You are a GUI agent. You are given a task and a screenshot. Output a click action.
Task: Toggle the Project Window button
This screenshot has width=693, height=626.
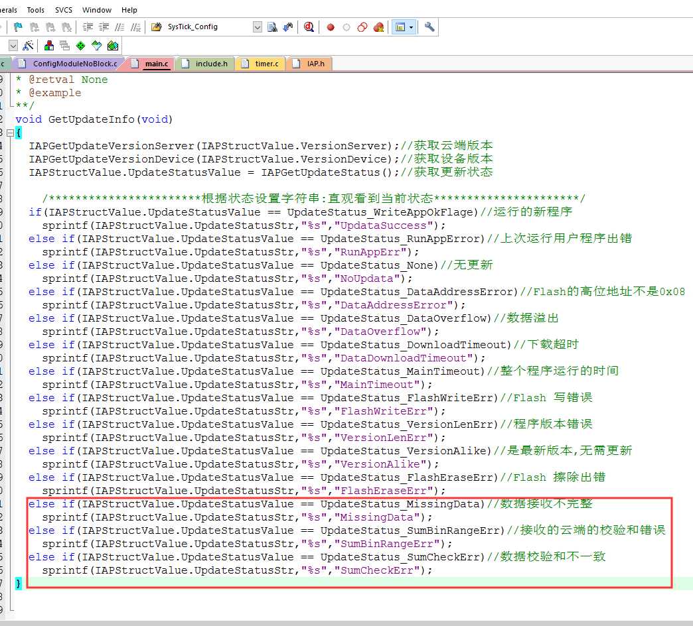pyautogui.click(x=400, y=27)
